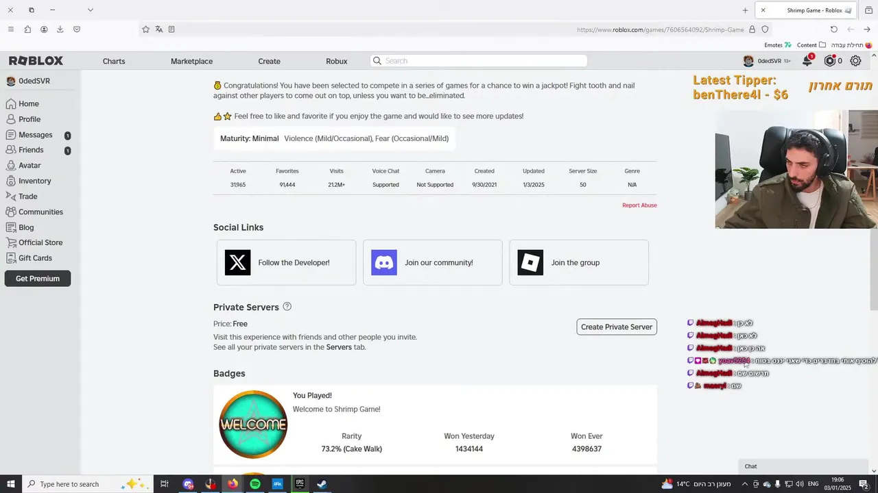Toggle reader view icon
The height and width of the screenshot is (493, 878).
171,29
